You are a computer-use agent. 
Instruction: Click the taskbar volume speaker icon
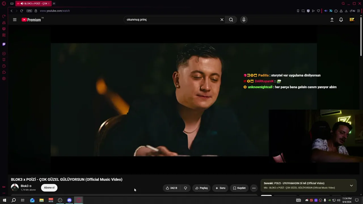(x=338, y=200)
